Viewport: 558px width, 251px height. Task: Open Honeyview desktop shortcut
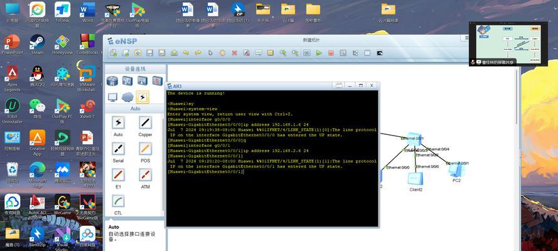pyautogui.click(x=62, y=45)
